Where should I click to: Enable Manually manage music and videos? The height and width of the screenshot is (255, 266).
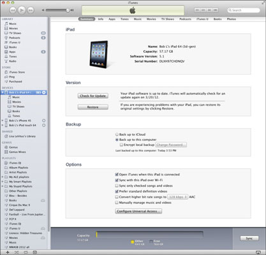tap(117, 203)
